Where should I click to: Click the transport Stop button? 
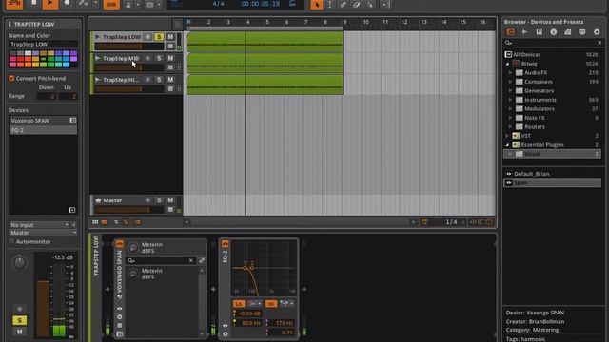[x=34, y=4]
